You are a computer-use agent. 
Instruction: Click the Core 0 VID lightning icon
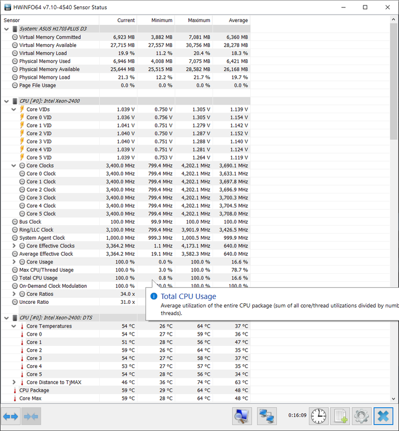click(22, 117)
